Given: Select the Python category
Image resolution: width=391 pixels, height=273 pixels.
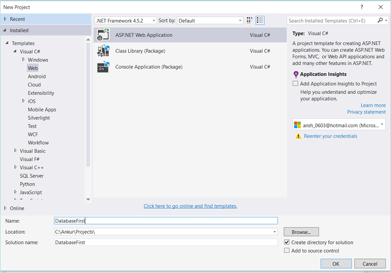Looking at the screenshot, I should tap(27, 184).
